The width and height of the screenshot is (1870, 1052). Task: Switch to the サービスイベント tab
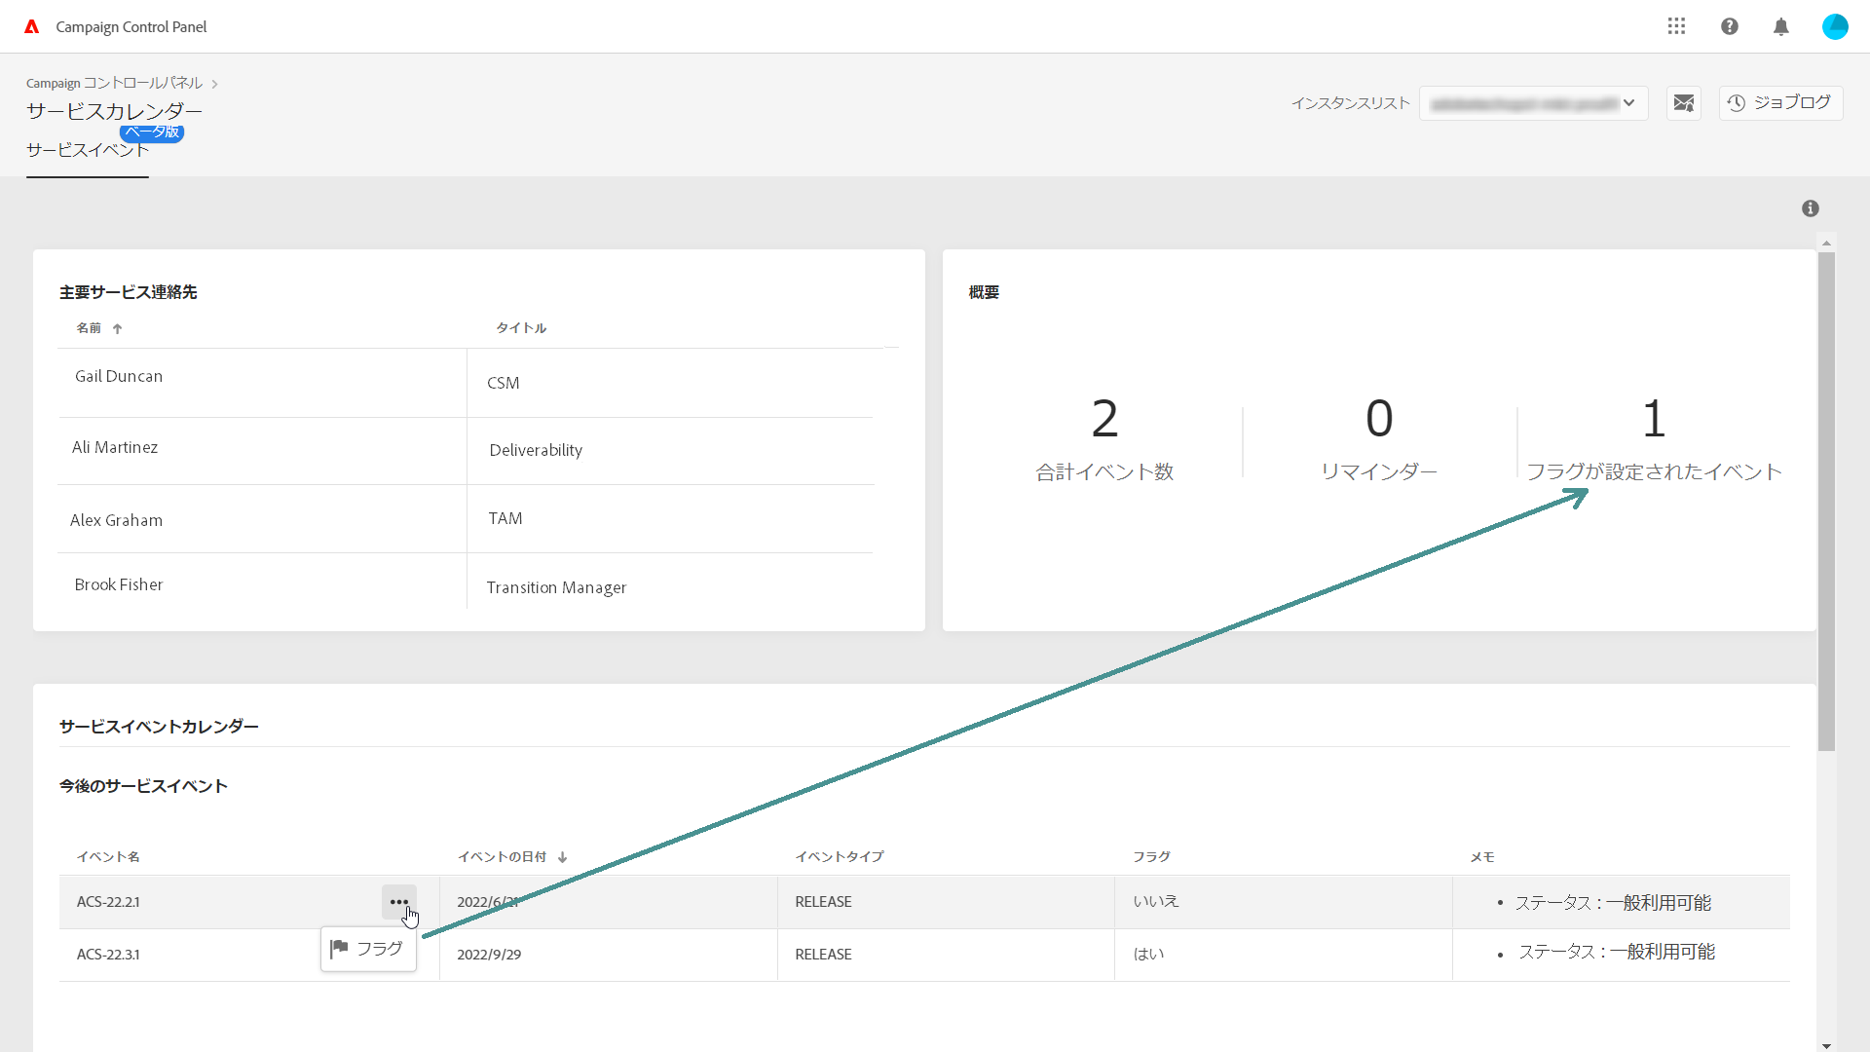click(87, 150)
